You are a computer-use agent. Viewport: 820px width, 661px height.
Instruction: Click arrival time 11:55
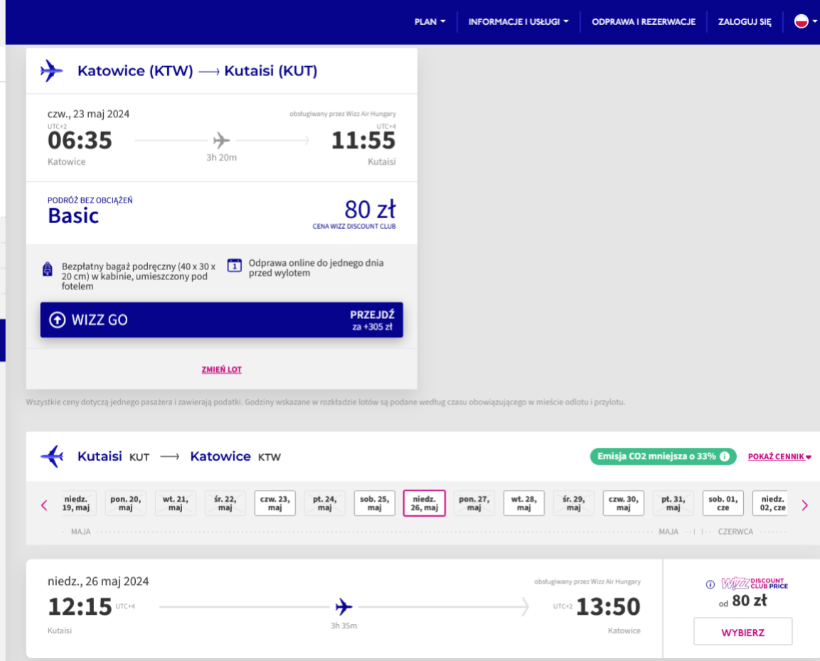(x=363, y=141)
